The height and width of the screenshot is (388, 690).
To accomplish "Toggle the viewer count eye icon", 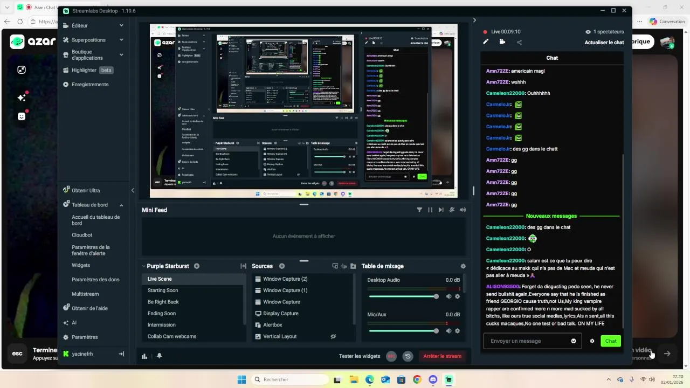I will (588, 32).
